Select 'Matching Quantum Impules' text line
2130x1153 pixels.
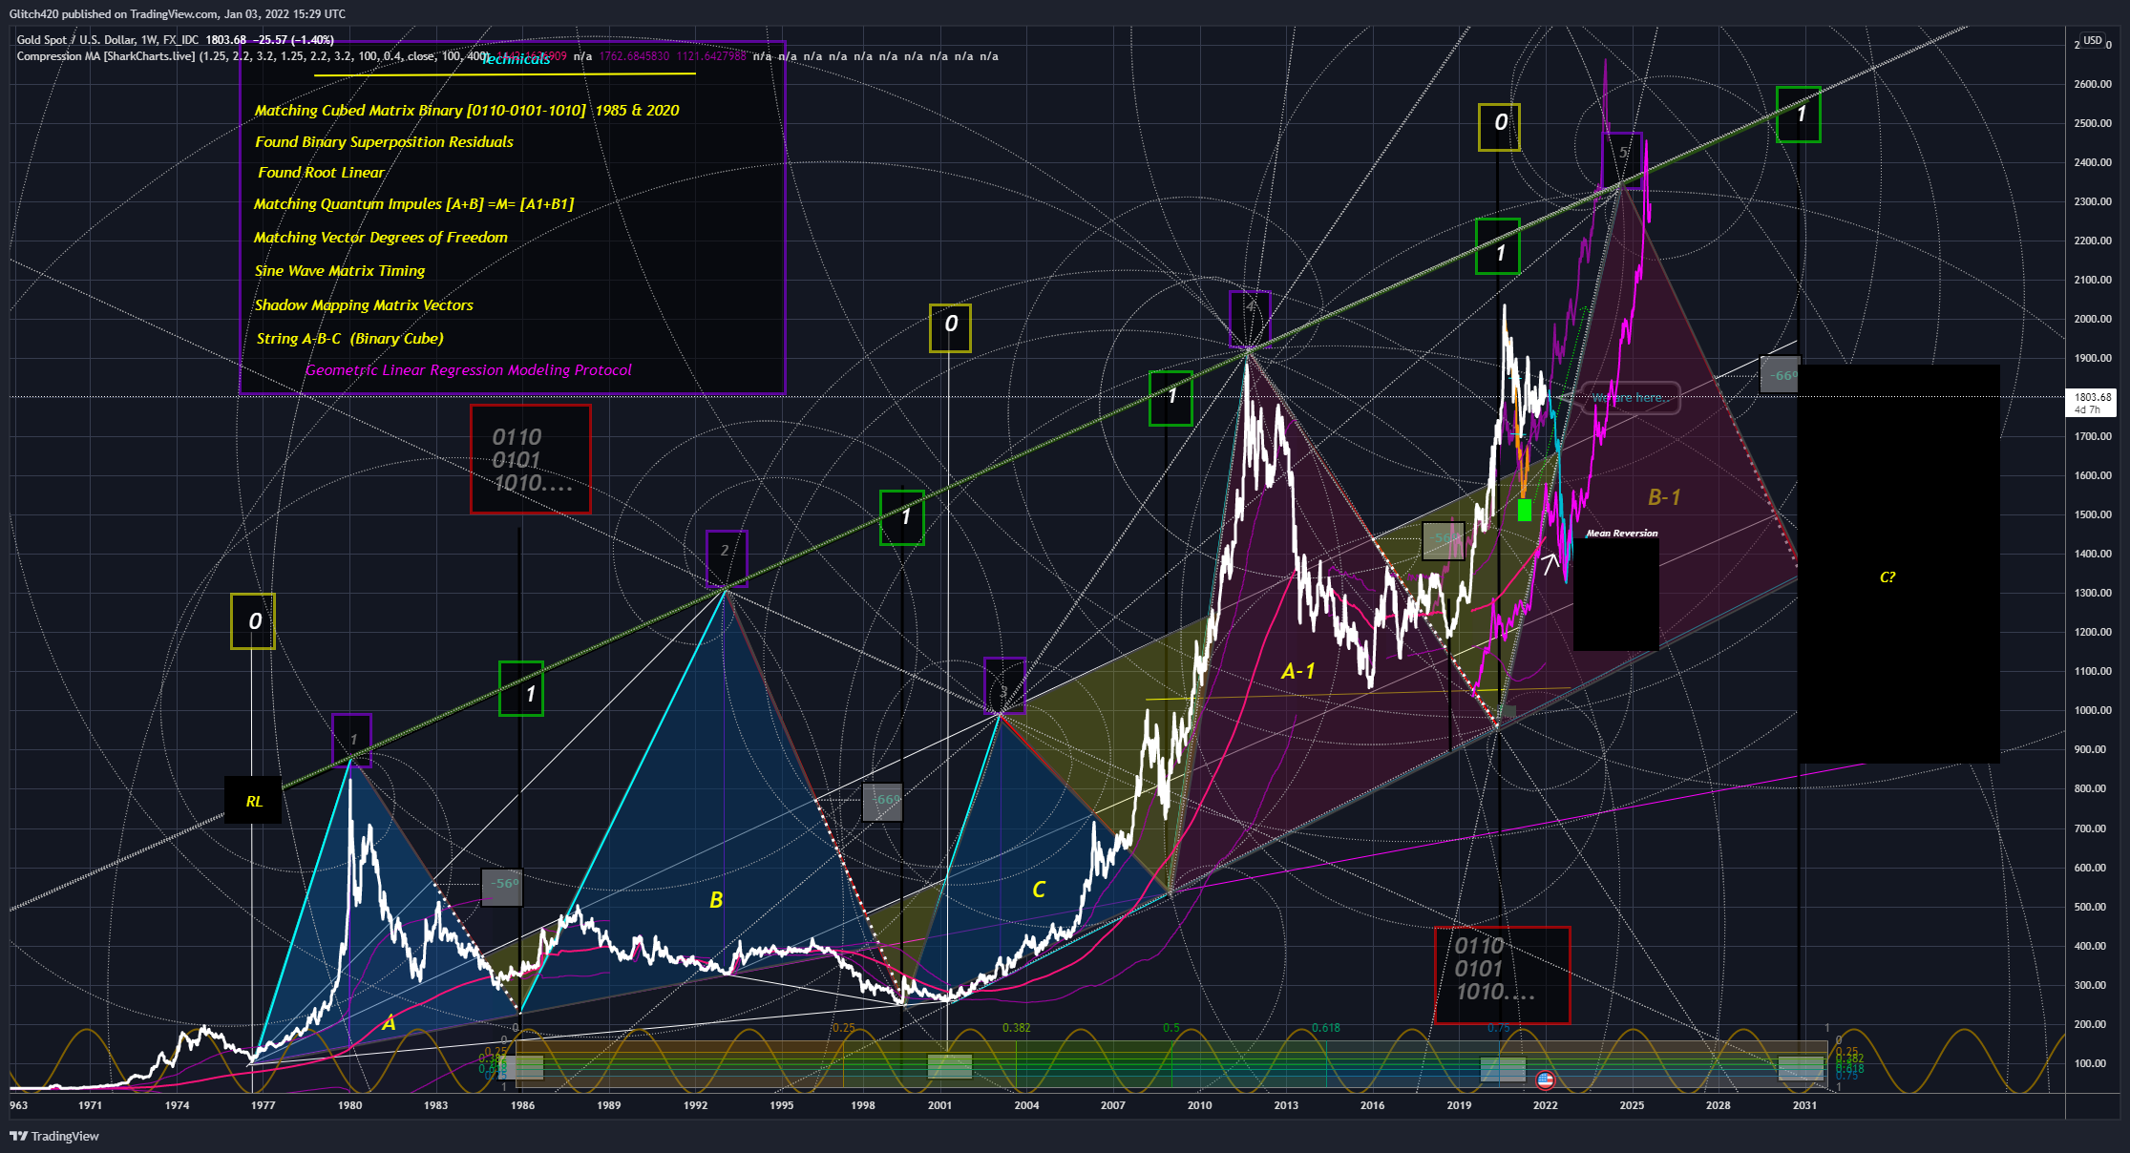pos(413,204)
